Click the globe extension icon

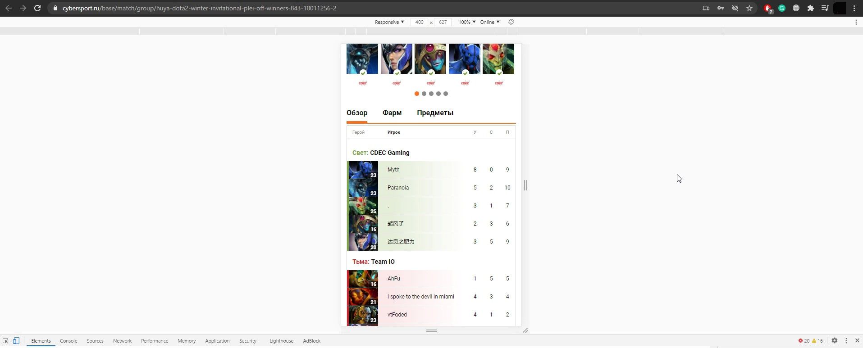(796, 8)
